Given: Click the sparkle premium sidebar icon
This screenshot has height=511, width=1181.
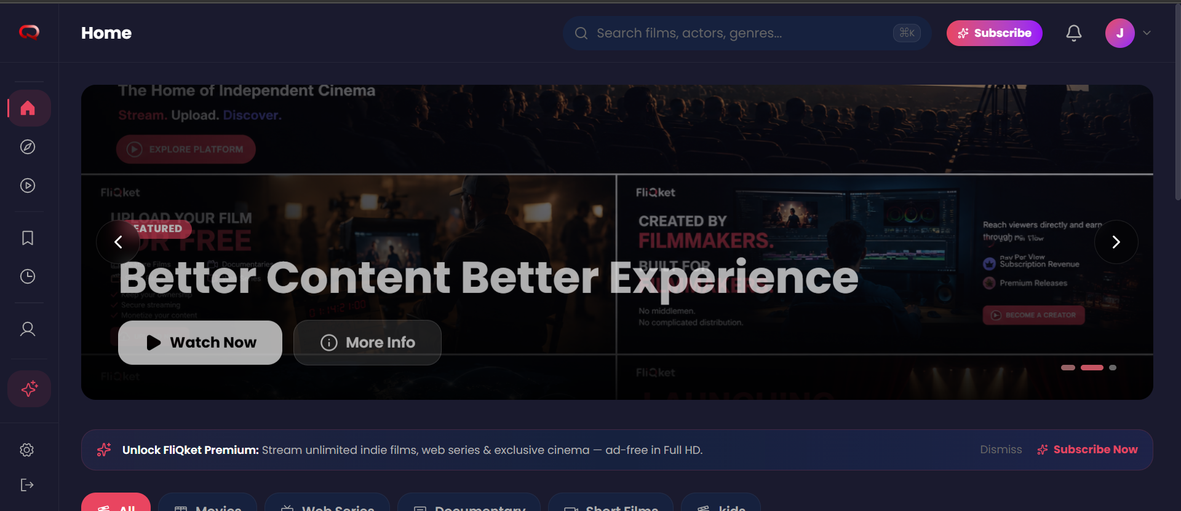Looking at the screenshot, I should pyautogui.click(x=29, y=389).
